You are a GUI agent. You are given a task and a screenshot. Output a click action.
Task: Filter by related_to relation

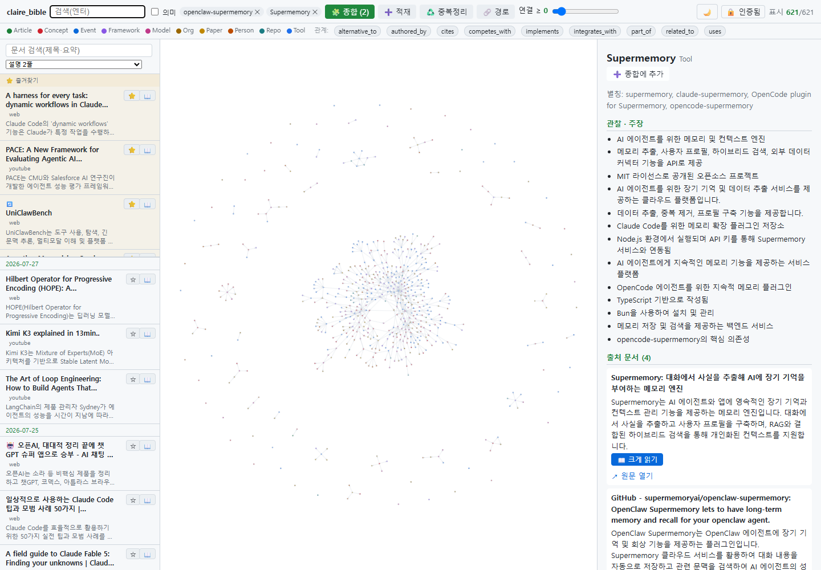[680, 31]
